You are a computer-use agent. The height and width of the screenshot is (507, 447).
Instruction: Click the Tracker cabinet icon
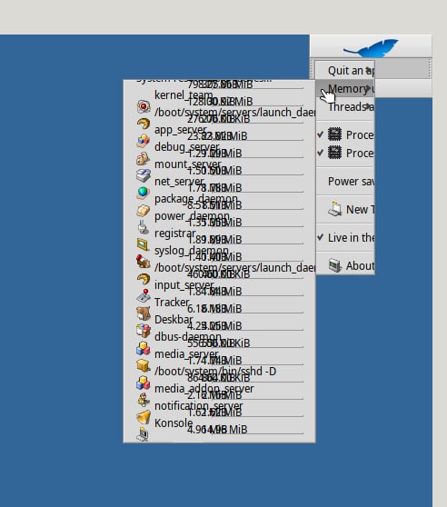[x=144, y=313]
